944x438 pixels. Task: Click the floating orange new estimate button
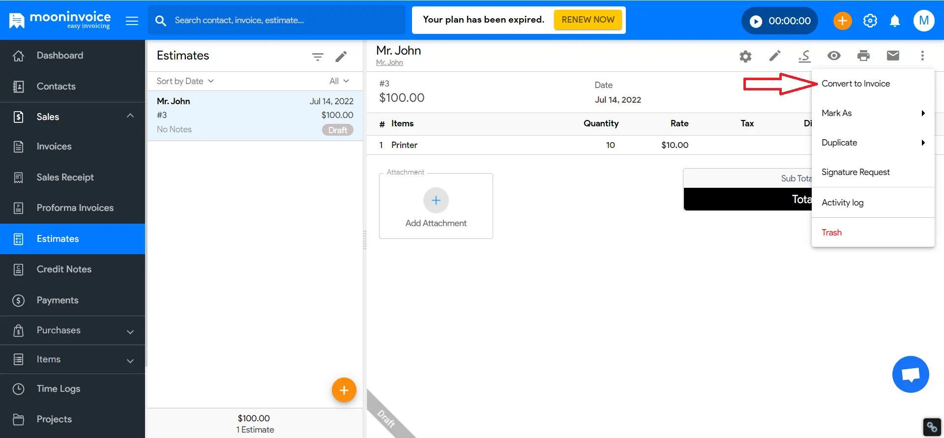[344, 390]
